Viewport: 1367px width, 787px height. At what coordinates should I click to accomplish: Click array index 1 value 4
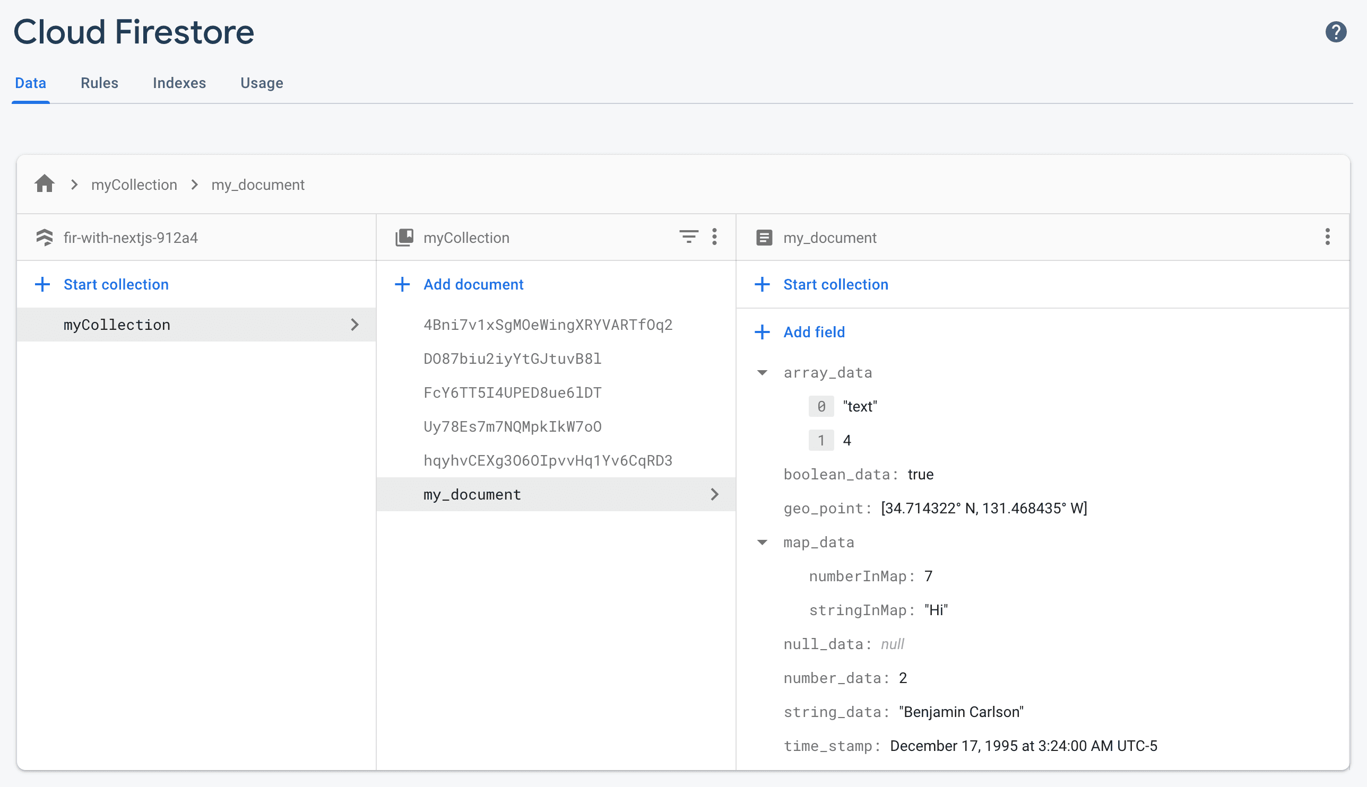[847, 441]
